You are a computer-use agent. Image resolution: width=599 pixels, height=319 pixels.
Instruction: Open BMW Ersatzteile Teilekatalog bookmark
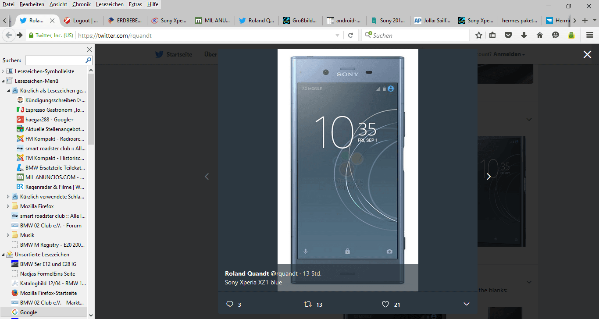click(x=55, y=168)
